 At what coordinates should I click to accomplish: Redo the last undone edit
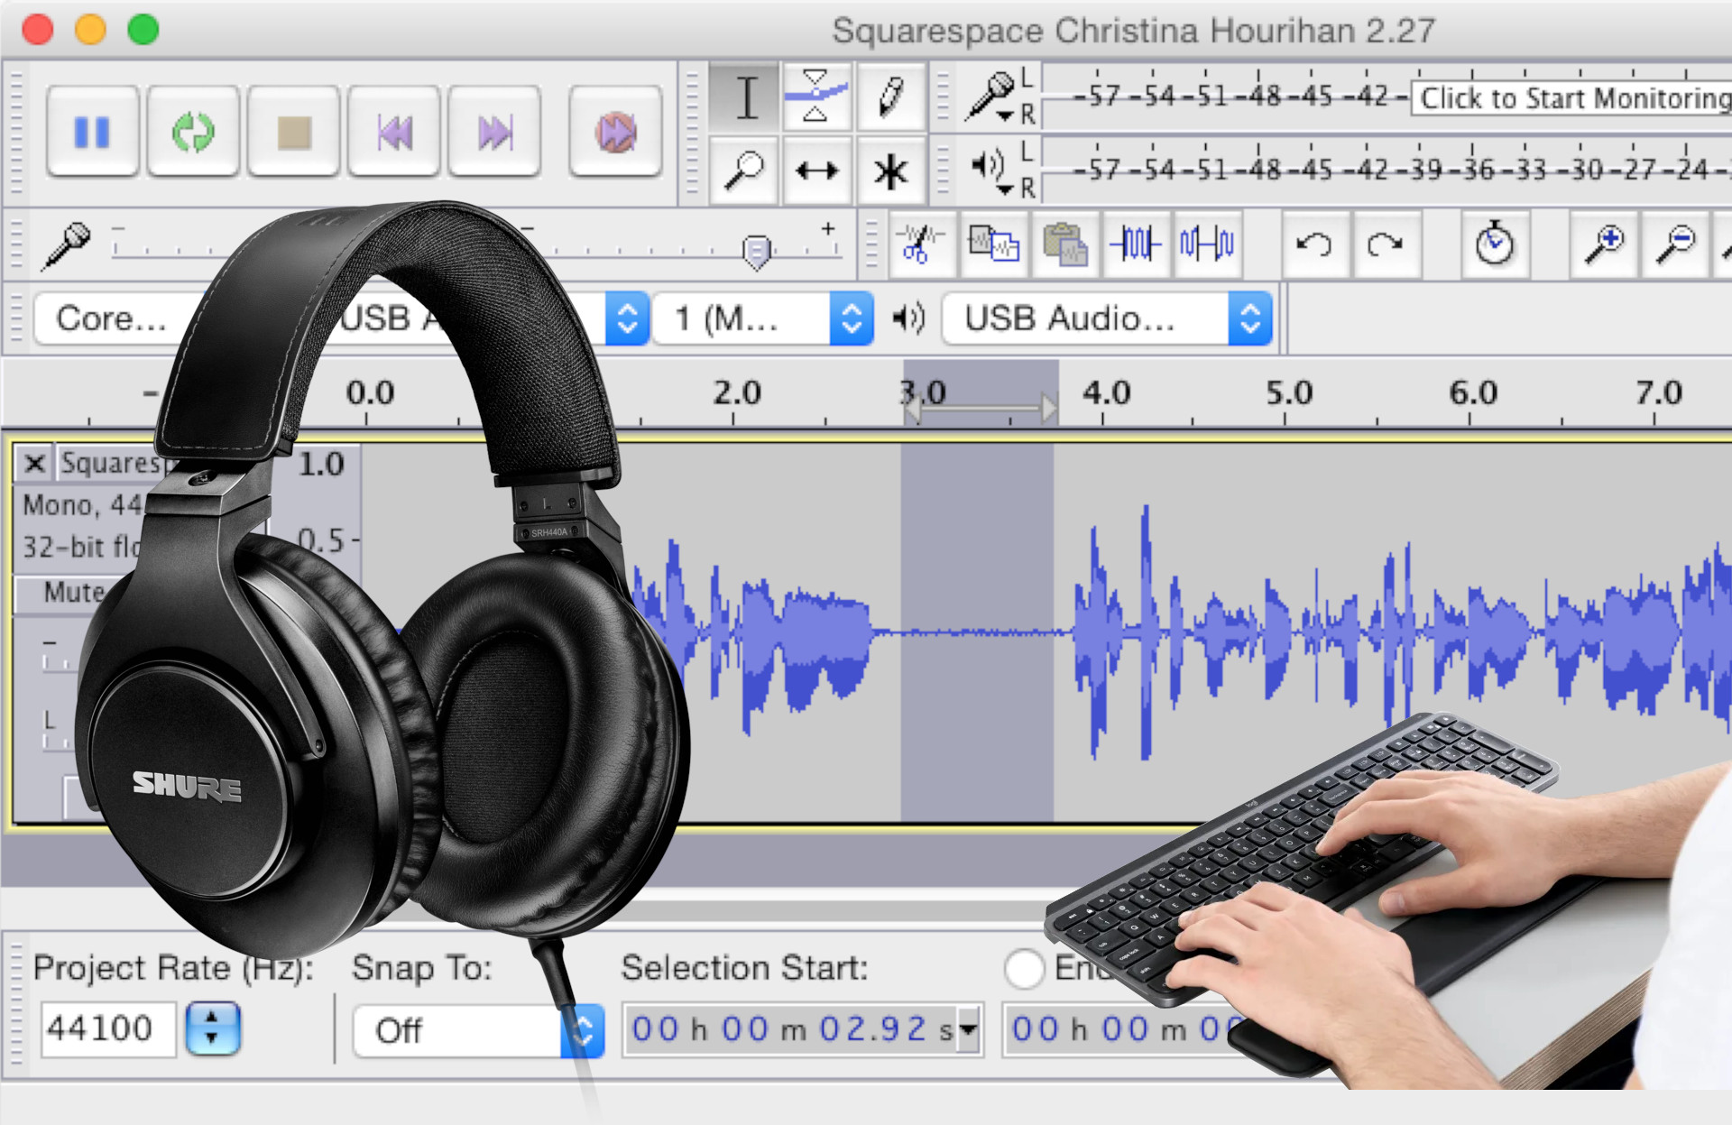point(1387,244)
